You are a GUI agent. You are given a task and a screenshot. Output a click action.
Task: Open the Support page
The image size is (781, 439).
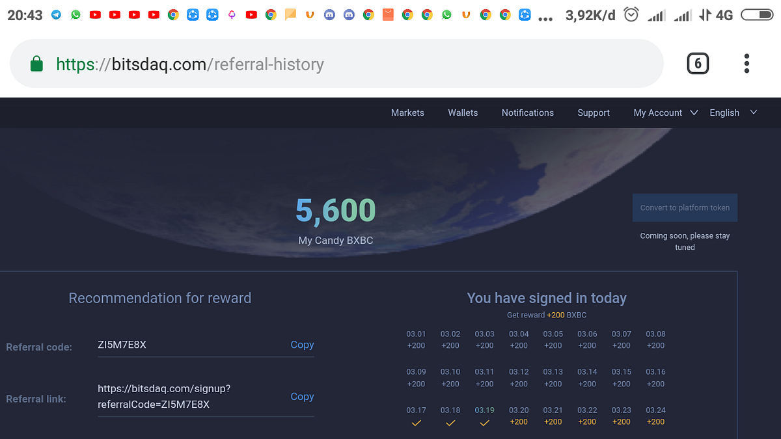(x=593, y=113)
